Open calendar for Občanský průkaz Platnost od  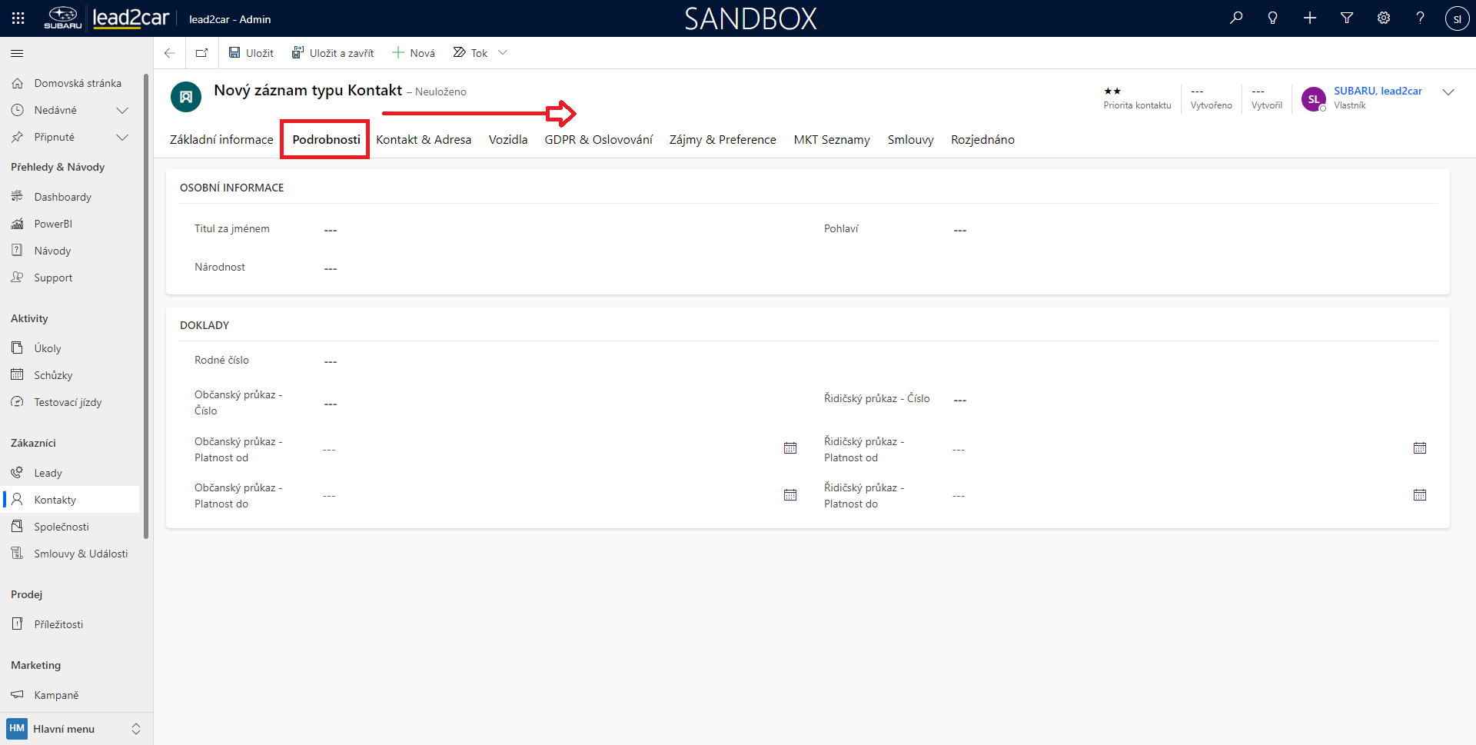pyautogui.click(x=790, y=448)
